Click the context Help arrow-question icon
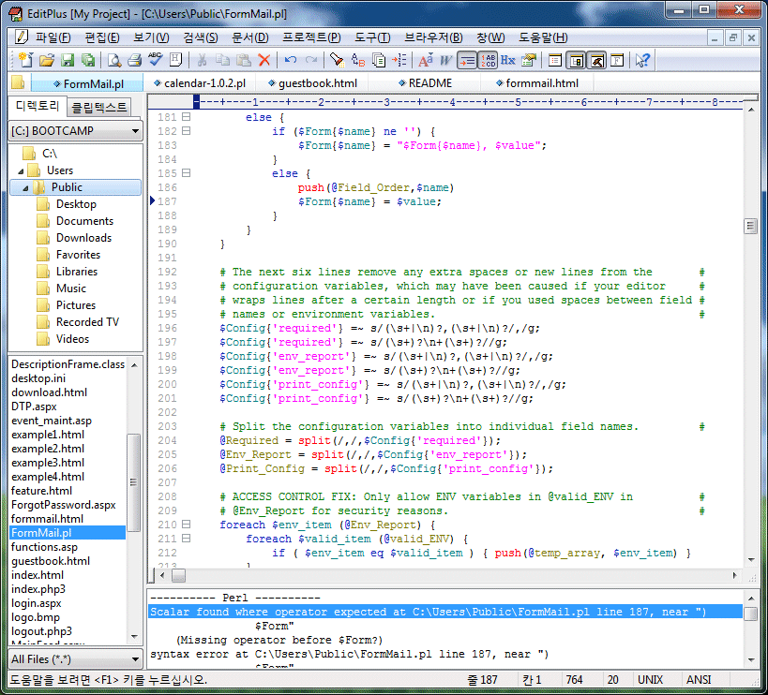This screenshot has height=695, width=768. 642,60
